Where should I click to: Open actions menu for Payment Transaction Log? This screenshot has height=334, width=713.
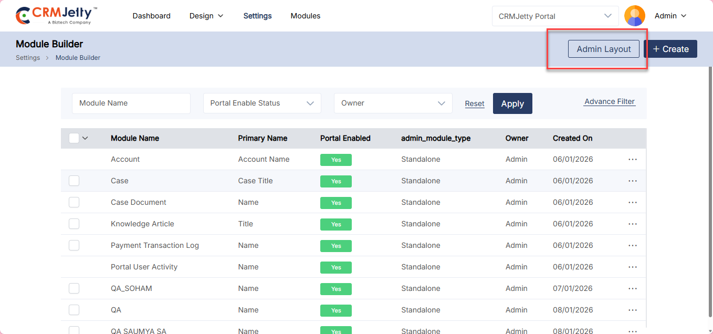pos(632,245)
